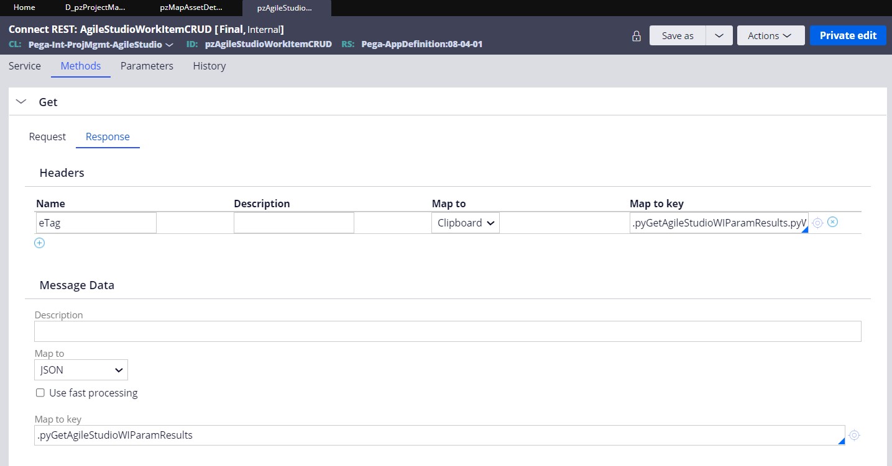
Task: Click the Headers section heading
Action: click(62, 173)
